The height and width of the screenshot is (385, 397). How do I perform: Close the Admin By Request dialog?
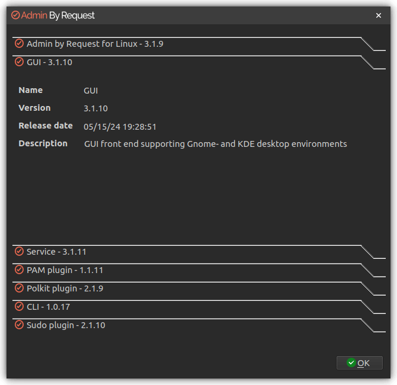(379, 15)
